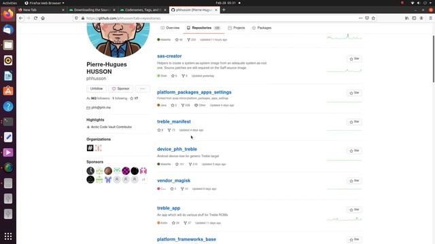Click the +3 more sponsors indicator
Image resolution: width=435 pixels, height=244 pixels.
click(143, 180)
